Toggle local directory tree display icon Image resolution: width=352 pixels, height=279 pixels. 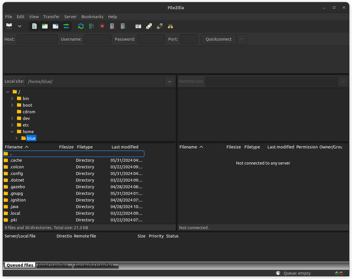coord(45,26)
